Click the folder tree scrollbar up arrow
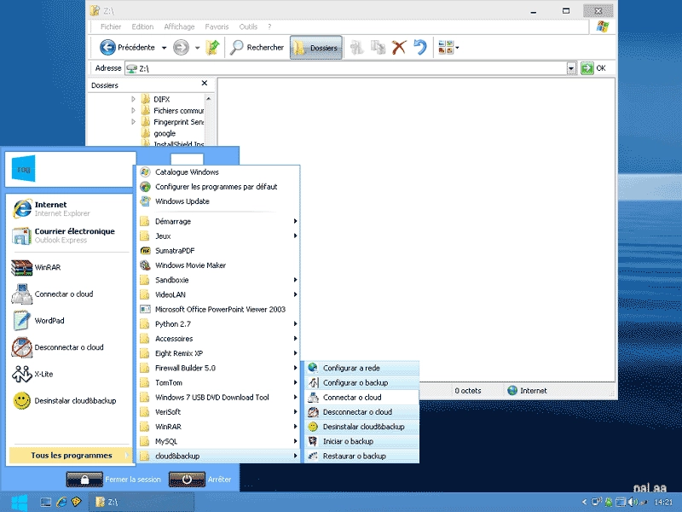The height and width of the screenshot is (512, 682). pyautogui.click(x=209, y=99)
